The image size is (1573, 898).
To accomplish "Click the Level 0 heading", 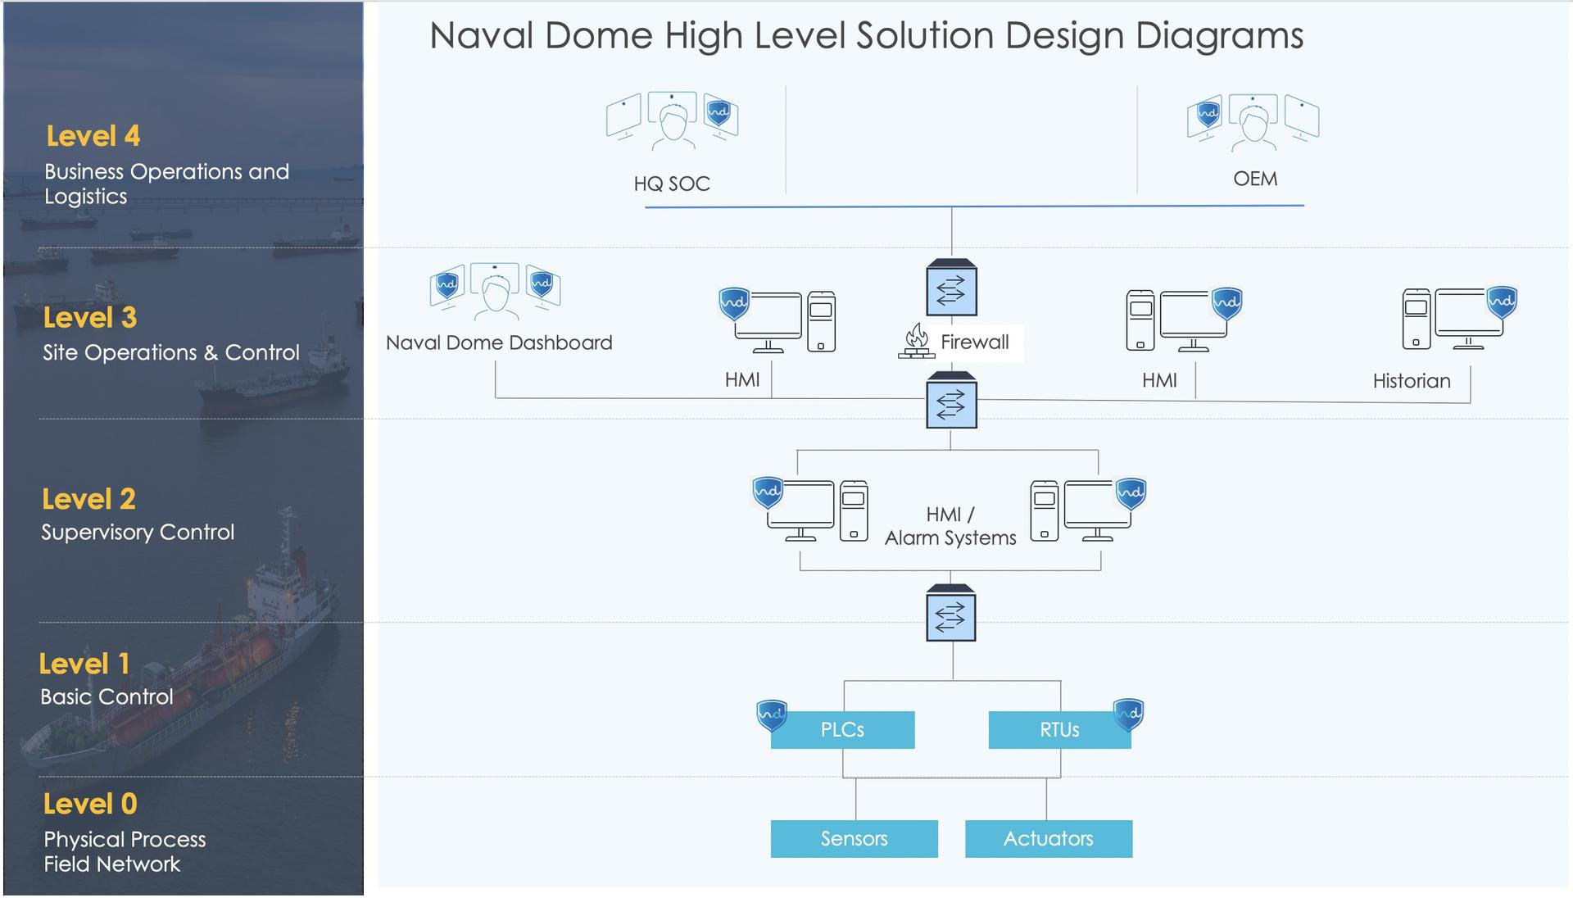I will 91,804.
